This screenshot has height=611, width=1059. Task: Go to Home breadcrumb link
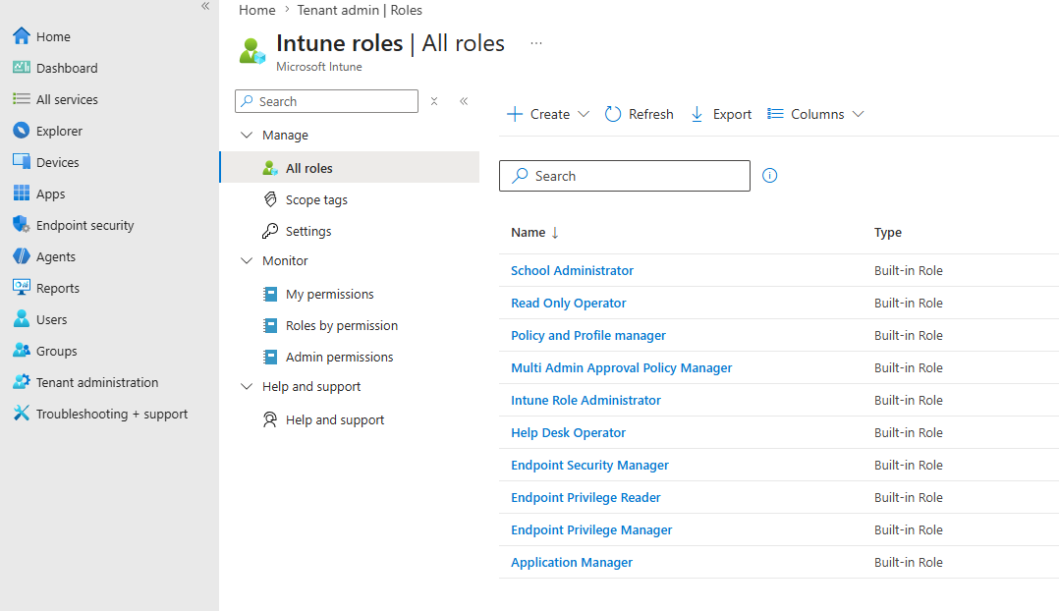point(256,10)
